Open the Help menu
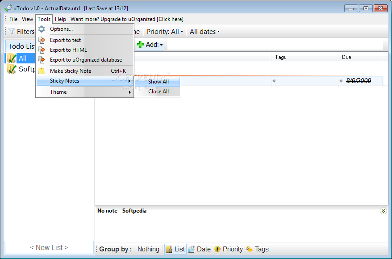Image resolution: width=392 pixels, height=259 pixels. 61,19
